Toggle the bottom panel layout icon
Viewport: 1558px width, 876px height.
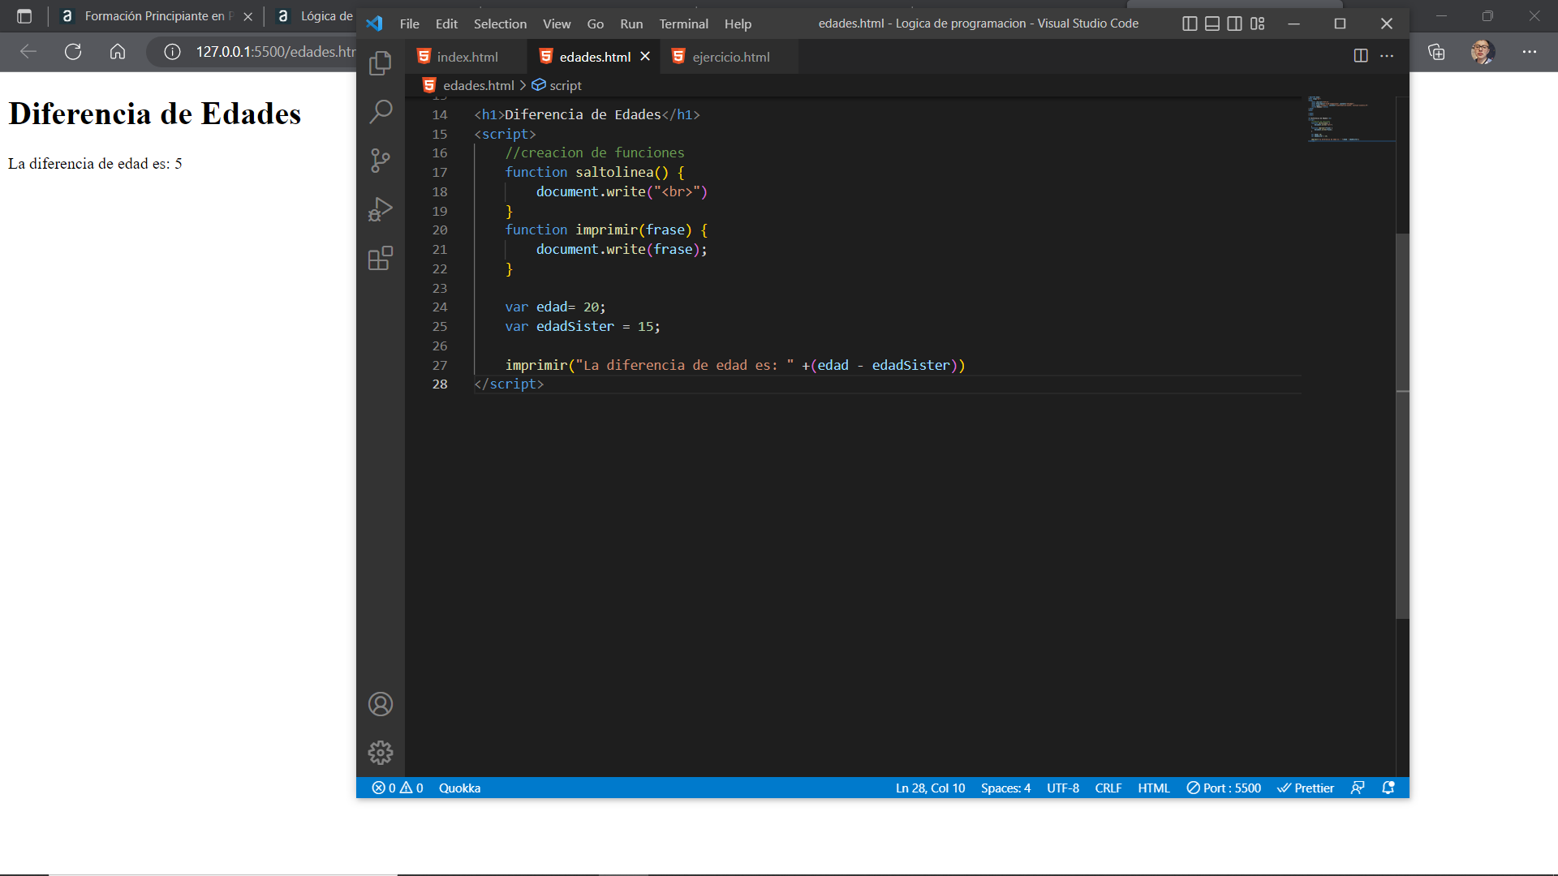point(1212,24)
